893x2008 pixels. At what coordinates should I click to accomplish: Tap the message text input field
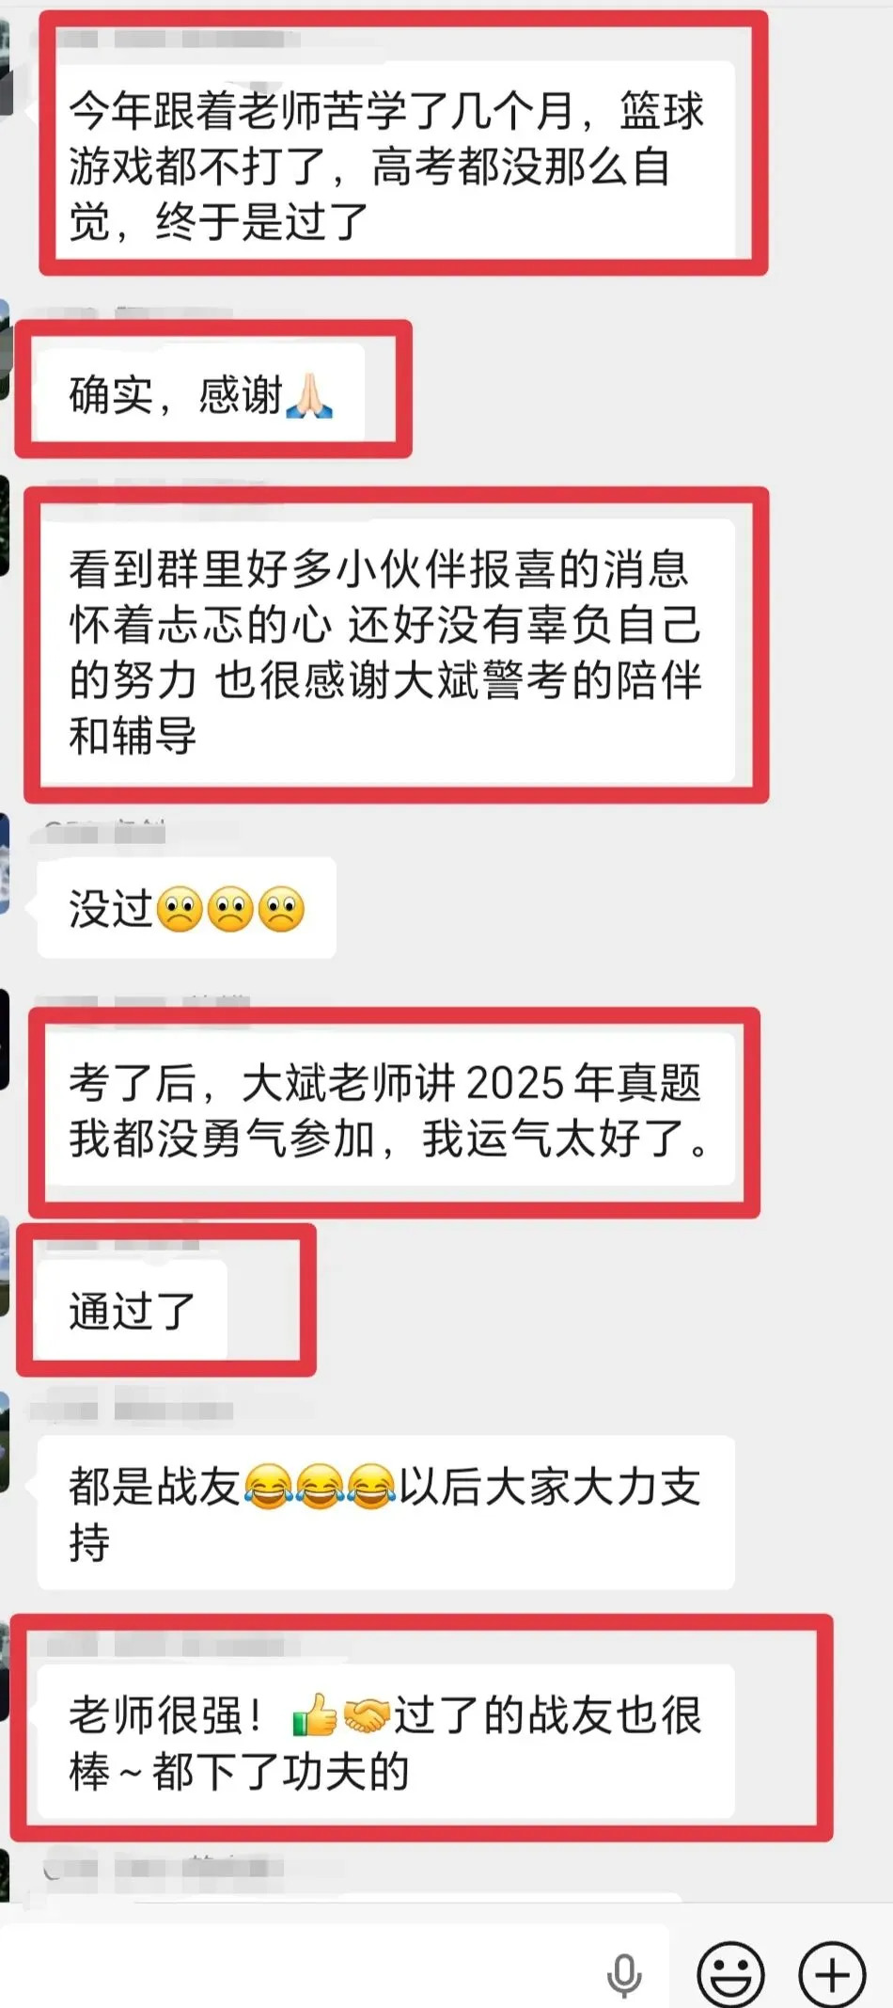[x=335, y=1974]
